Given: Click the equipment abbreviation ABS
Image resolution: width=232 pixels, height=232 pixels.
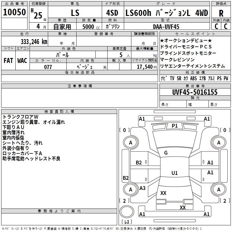Looking at the screenshot, I should [x=193, y=78].
